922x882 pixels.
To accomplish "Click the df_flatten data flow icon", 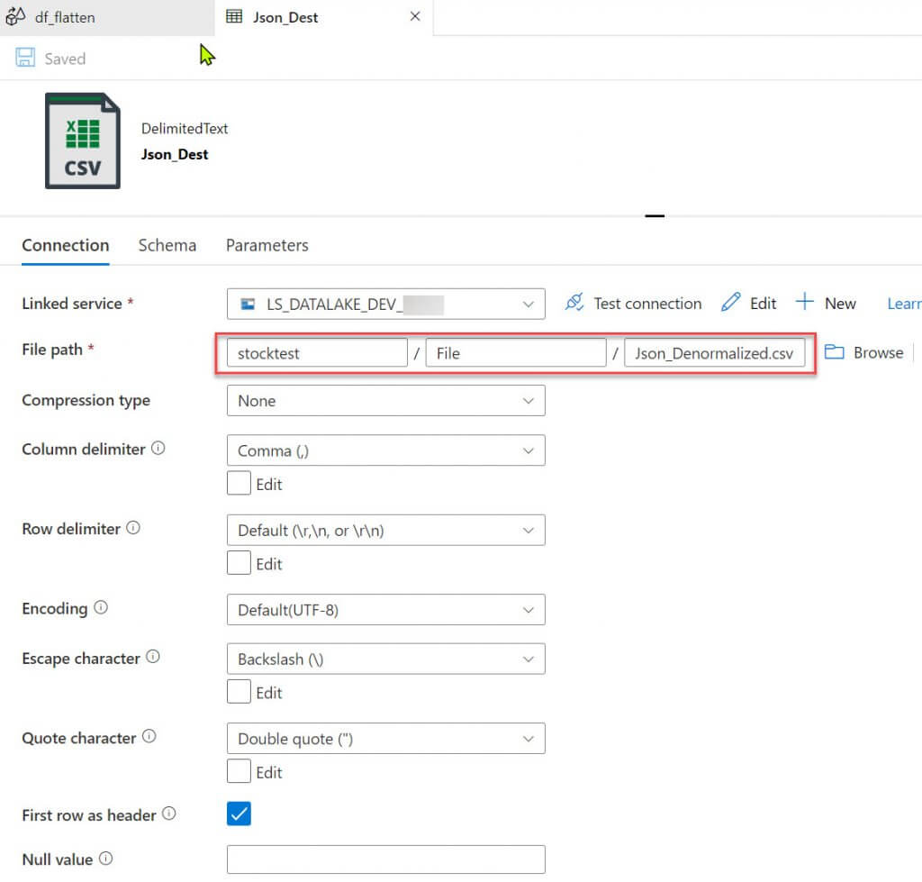I will 14,16.
